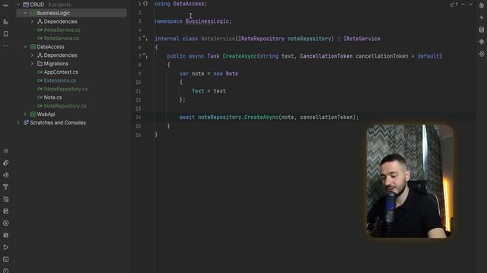Open the circular play Services icon
Screen dimensions: 487x273
pos(5,223)
